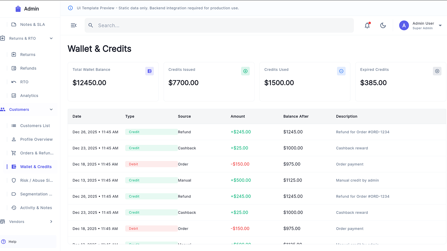This screenshot has width=447, height=251.
Task: Click the Admin shopping bag logo icon
Action: [18, 9]
